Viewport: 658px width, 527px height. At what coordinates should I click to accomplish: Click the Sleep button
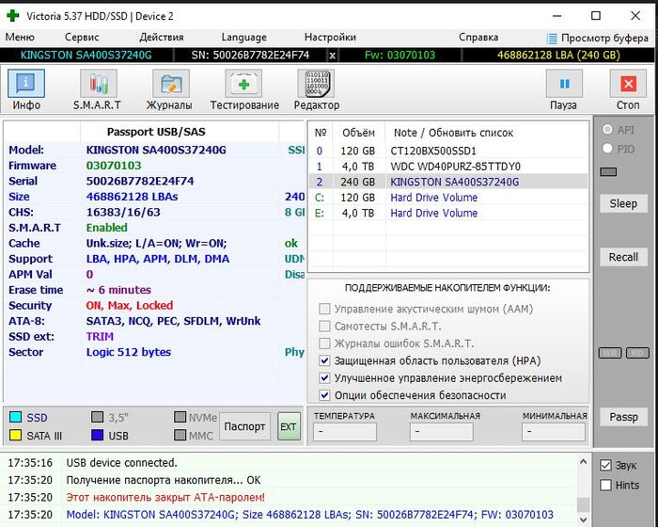(x=623, y=203)
